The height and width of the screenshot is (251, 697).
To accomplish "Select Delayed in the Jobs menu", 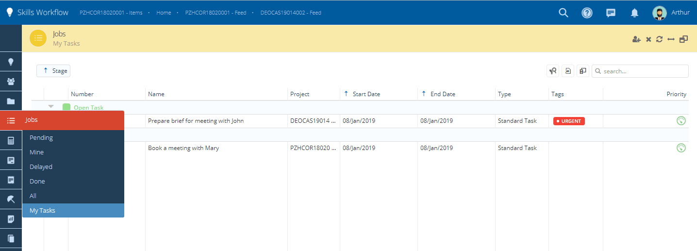I will point(41,167).
